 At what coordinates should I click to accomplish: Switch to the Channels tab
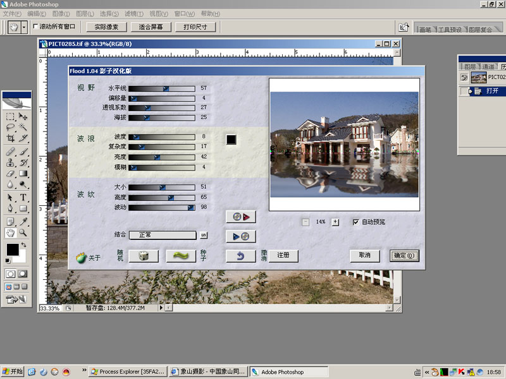click(x=488, y=66)
